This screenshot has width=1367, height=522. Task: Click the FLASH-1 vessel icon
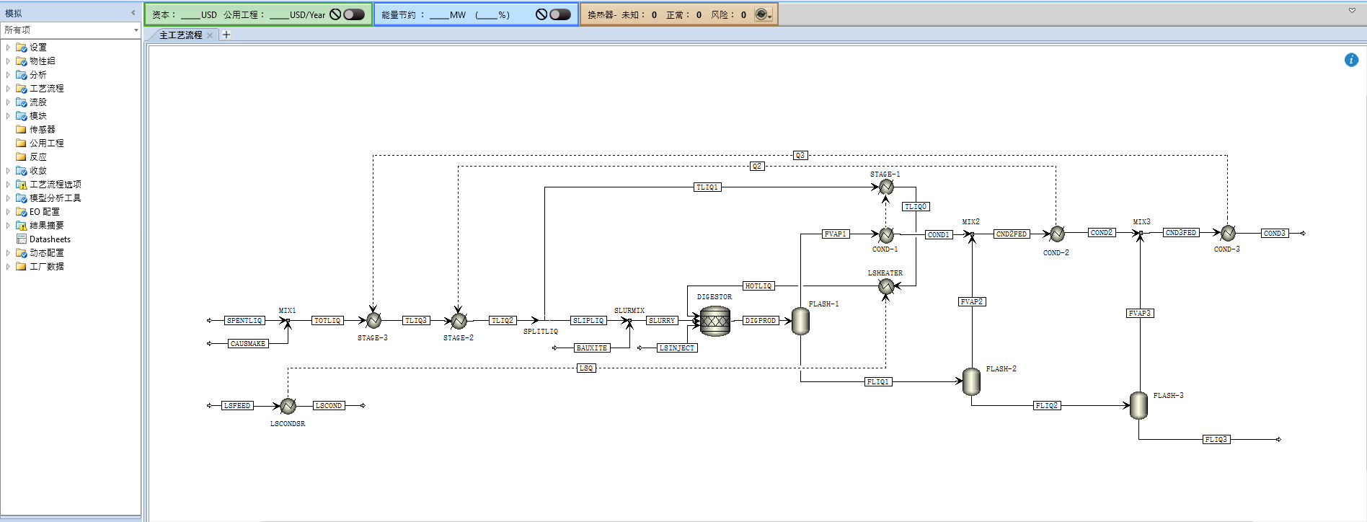(800, 321)
